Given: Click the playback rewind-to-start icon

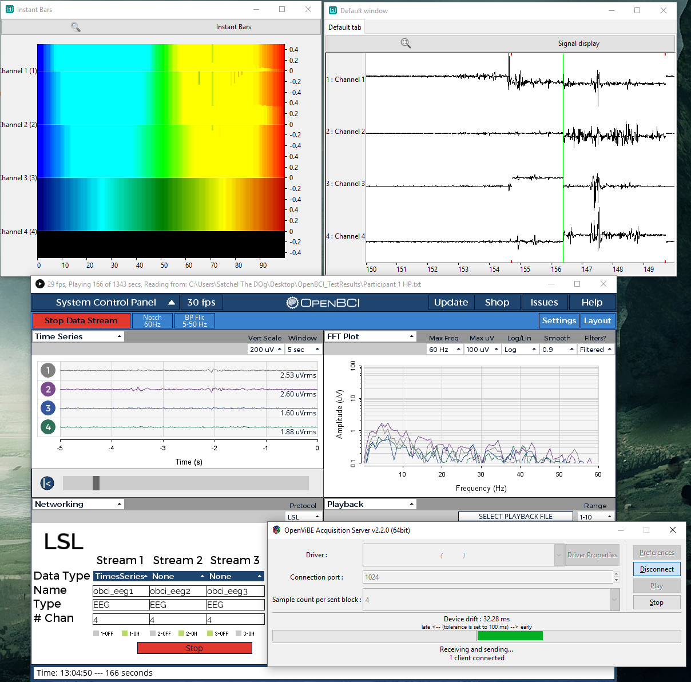Looking at the screenshot, I should point(47,483).
